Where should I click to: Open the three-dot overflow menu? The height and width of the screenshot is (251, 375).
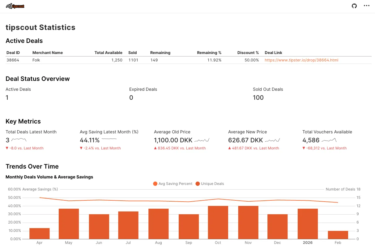pyautogui.click(x=367, y=6)
